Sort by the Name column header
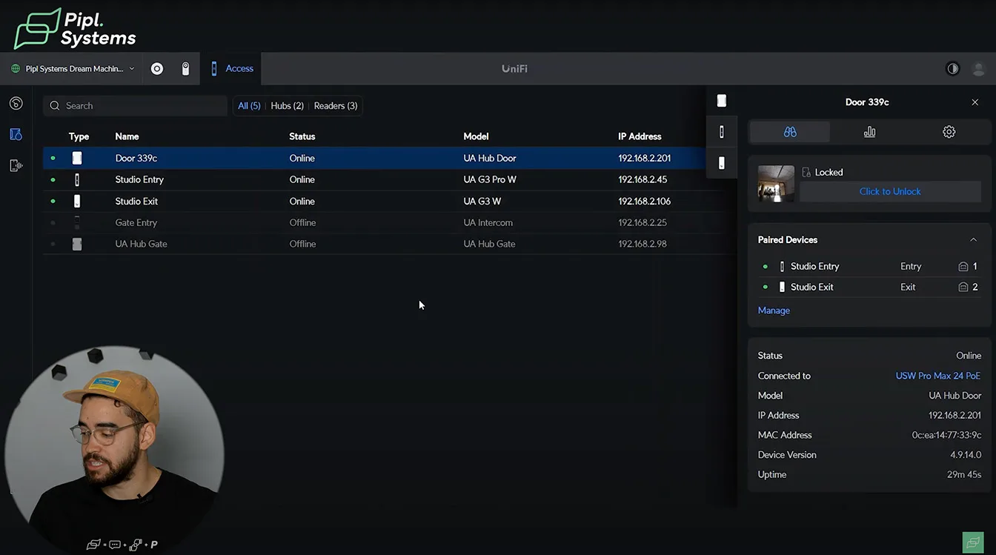996x555 pixels. [127, 136]
